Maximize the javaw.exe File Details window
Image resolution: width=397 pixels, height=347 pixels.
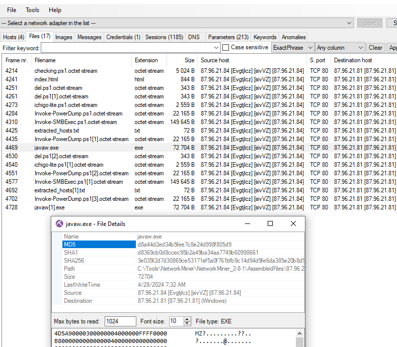click(x=270, y=223)
